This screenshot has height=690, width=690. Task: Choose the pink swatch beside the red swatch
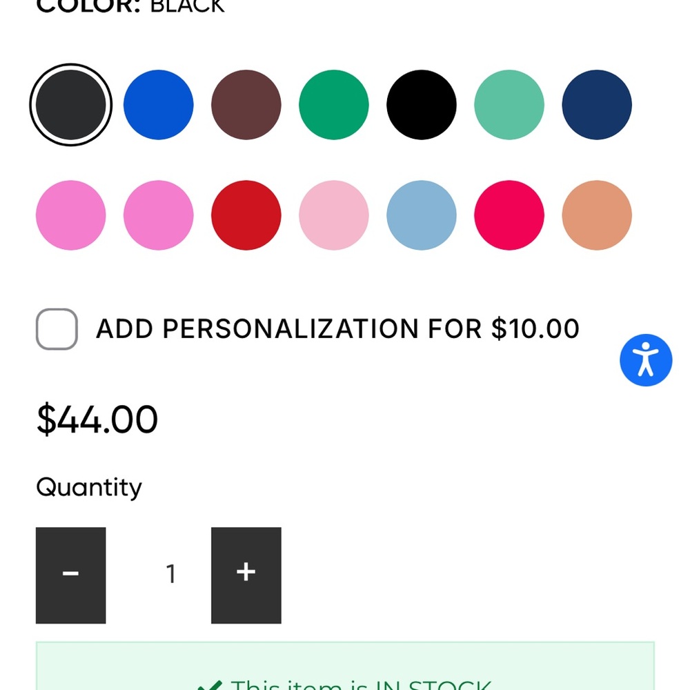(159, 215)
